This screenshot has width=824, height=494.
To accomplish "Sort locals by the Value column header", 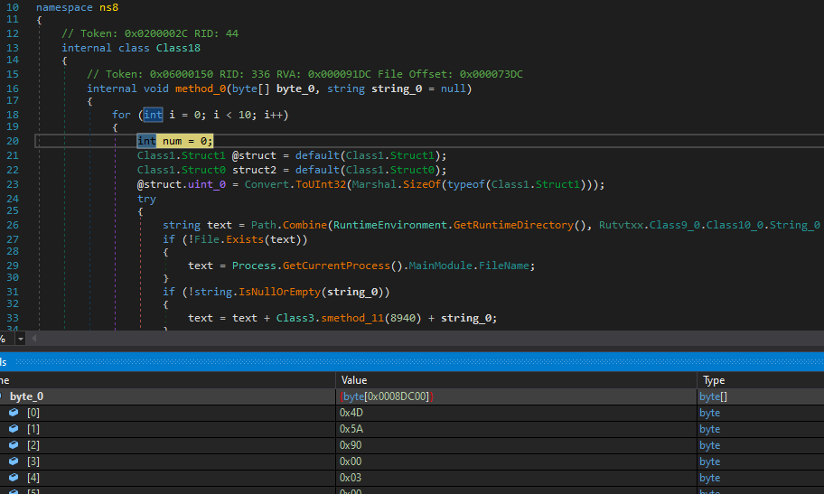I will [x=516, y=380].
